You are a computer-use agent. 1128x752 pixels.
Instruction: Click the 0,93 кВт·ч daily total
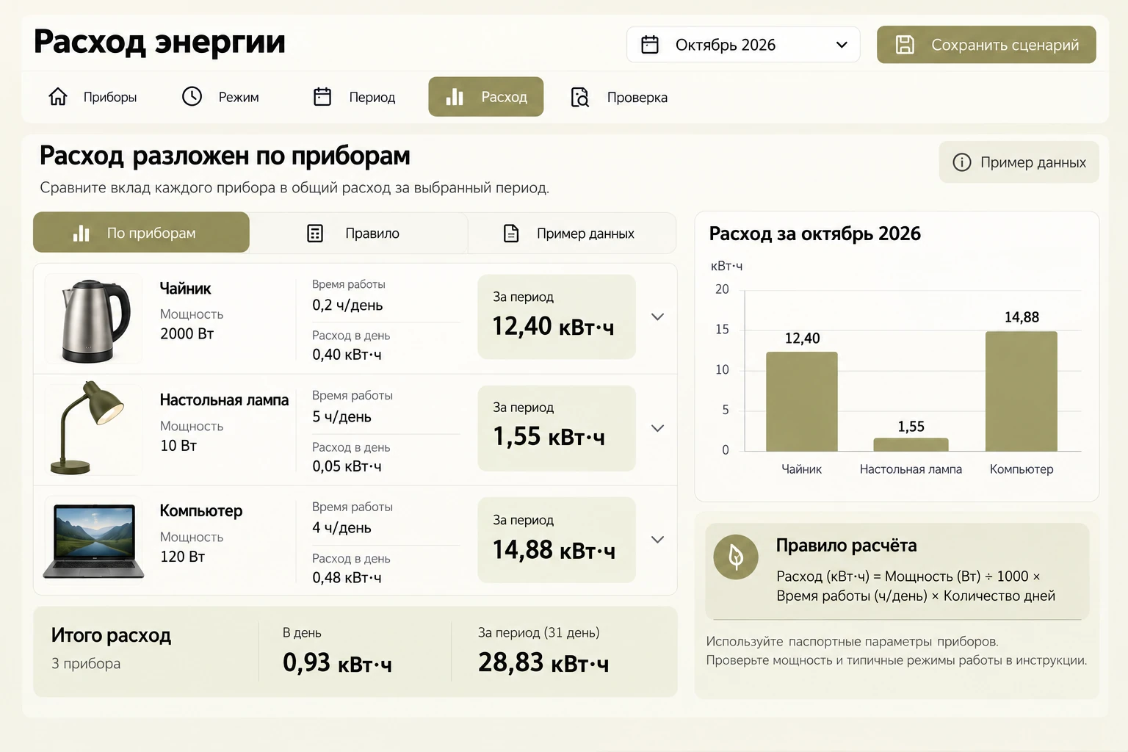pyautogui.click(x=337, y=663)
